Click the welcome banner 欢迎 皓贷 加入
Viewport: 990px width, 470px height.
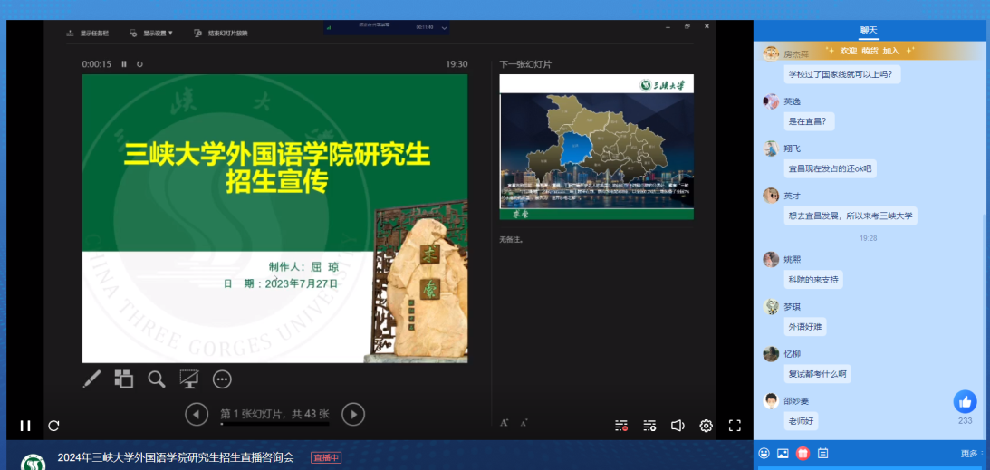click(x=869, y=51)
